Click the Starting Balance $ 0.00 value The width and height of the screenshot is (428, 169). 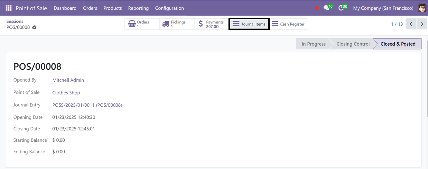coord(59,140)
